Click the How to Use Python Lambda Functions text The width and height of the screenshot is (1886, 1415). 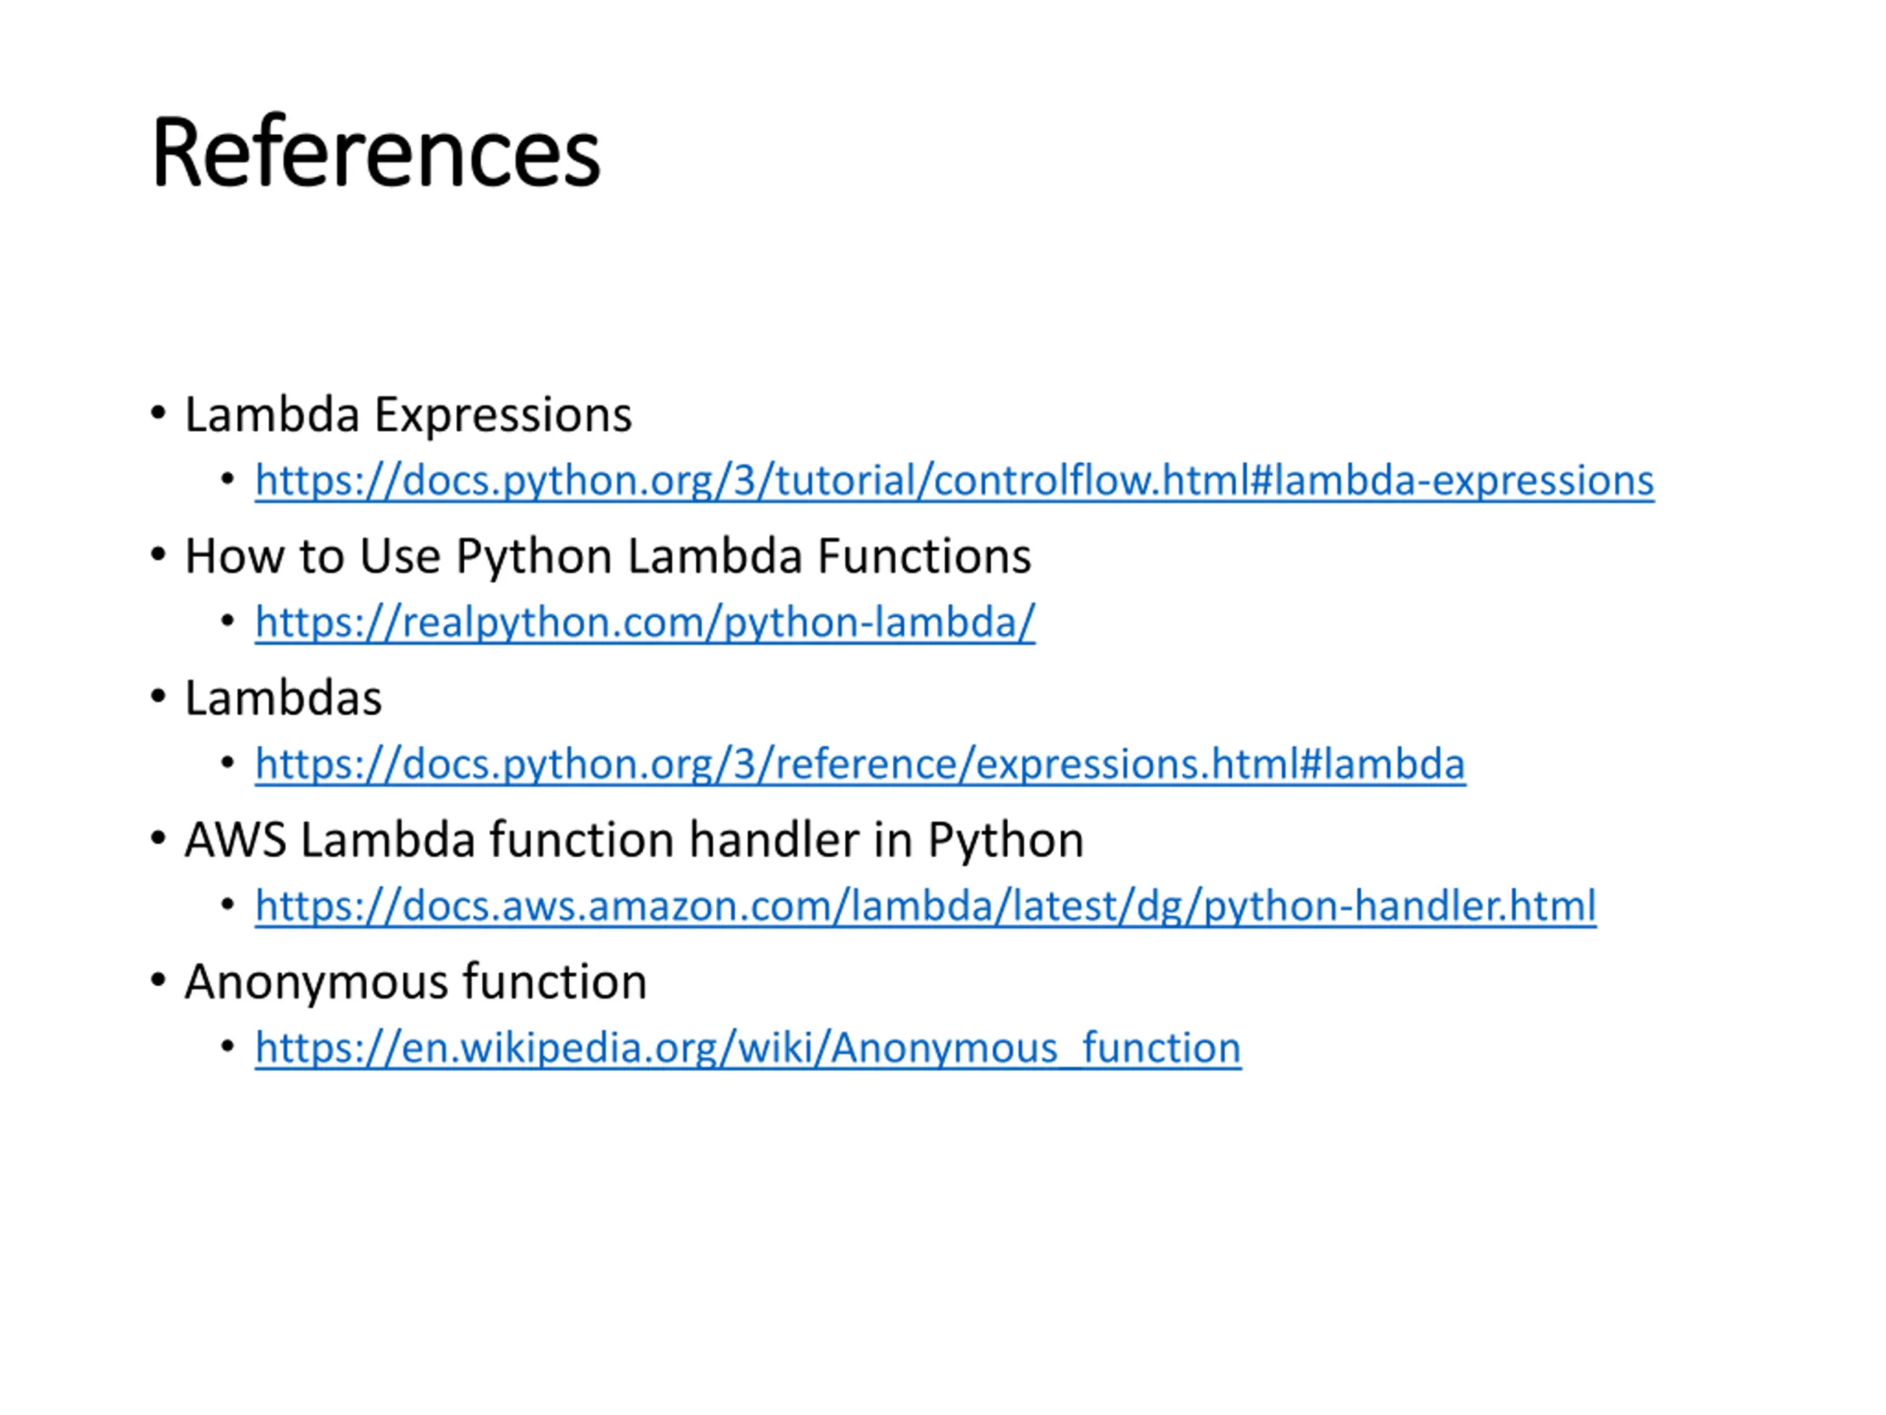(x=608, y=557)
